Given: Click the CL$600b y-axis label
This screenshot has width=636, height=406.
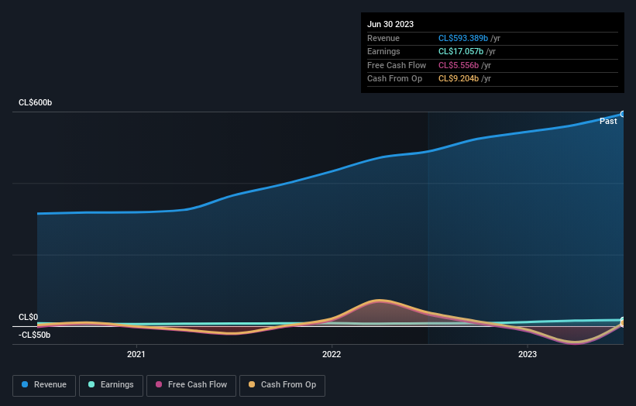Looking at the screenshot, I should [36, 102].
